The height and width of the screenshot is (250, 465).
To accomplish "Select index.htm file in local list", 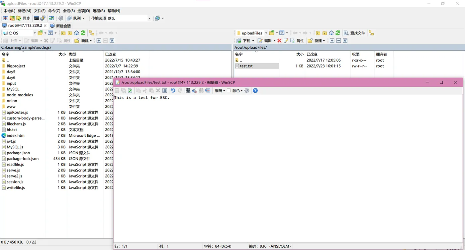I will click(16, 135).
